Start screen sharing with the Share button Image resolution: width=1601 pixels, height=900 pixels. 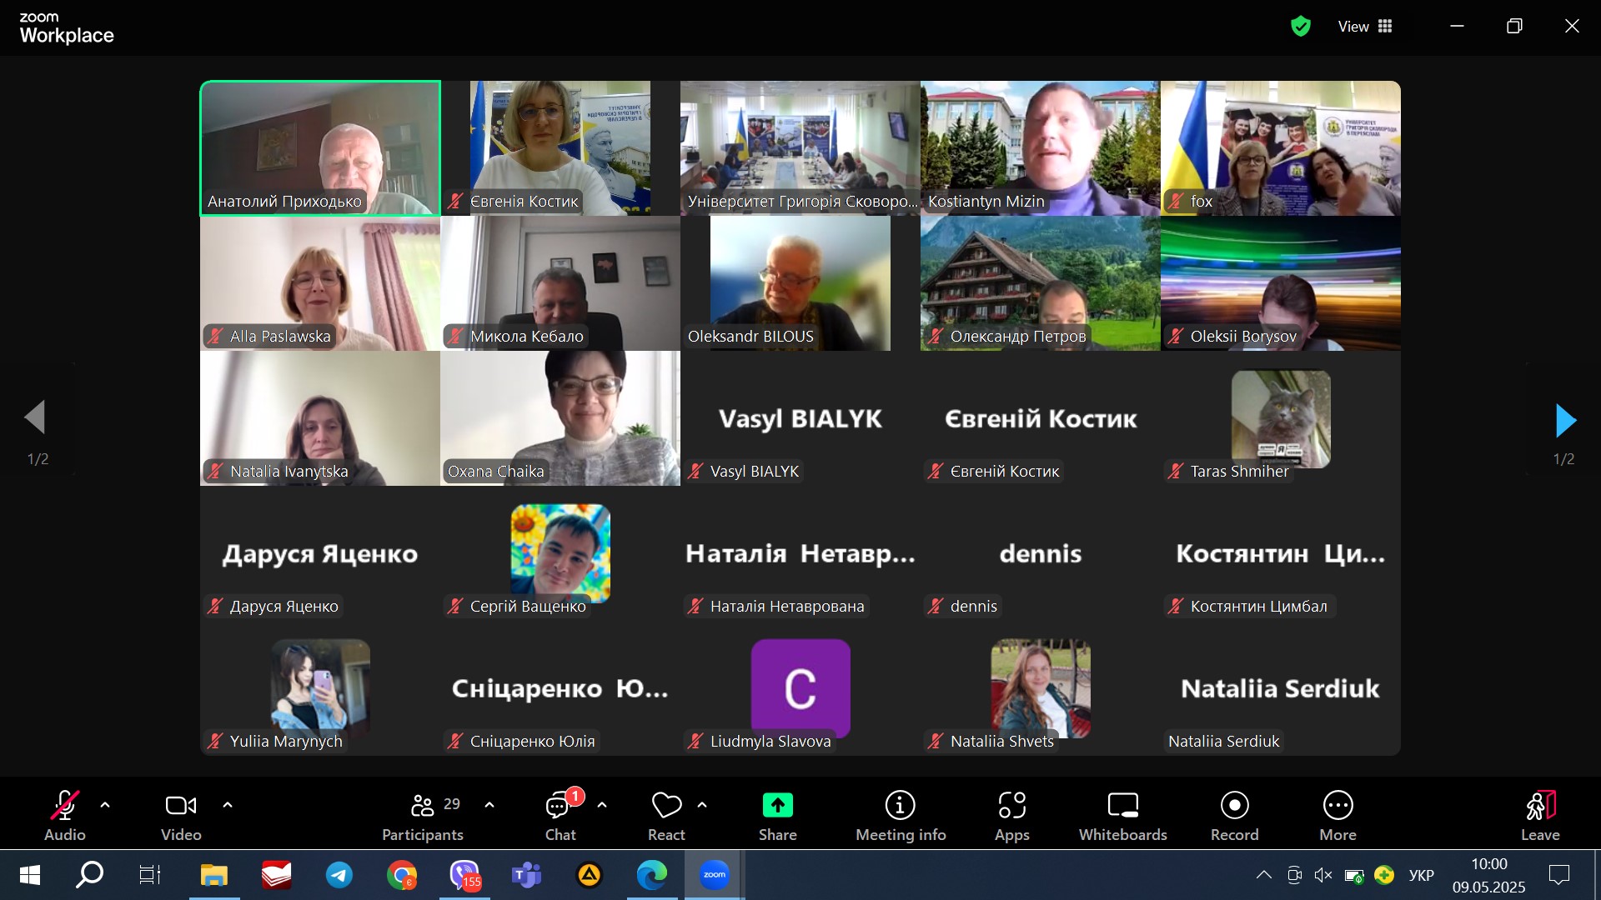(x=777, y=815)
